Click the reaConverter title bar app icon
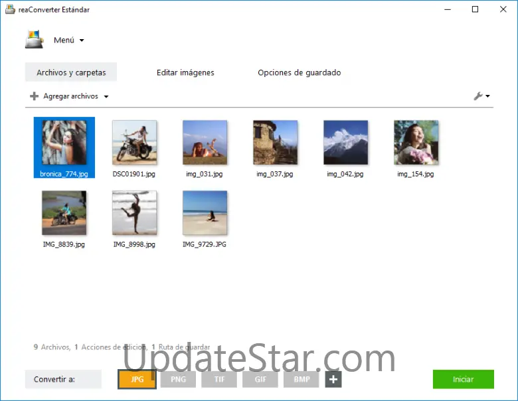Image resolution: width=518 pixels, height=401 pixels. click(10, 9)
